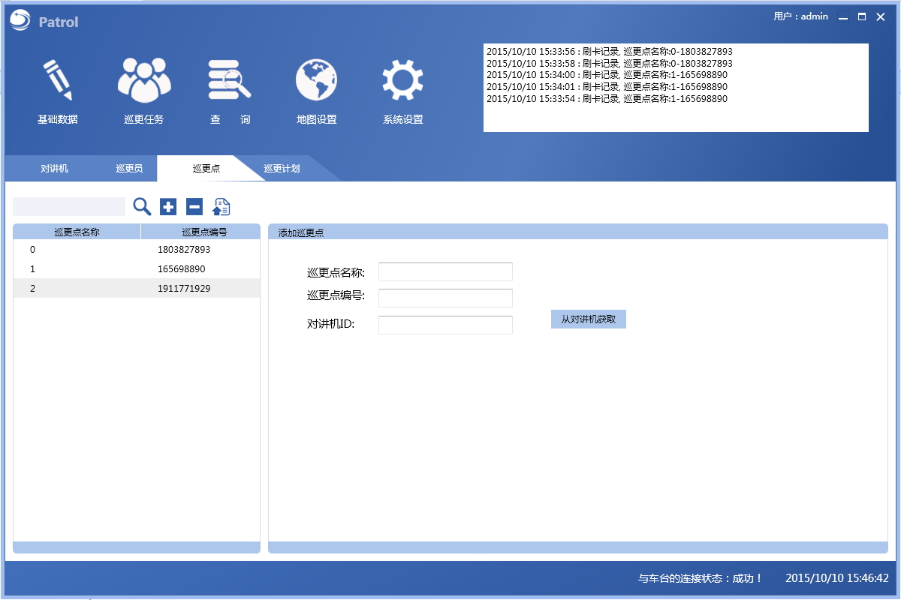Switch to the 巡更计划 tab
The image size is (901, 600).
tap(282, 169)
